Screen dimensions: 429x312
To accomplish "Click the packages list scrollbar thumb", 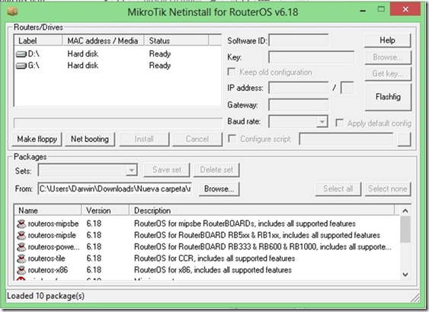I will (405, 230).
